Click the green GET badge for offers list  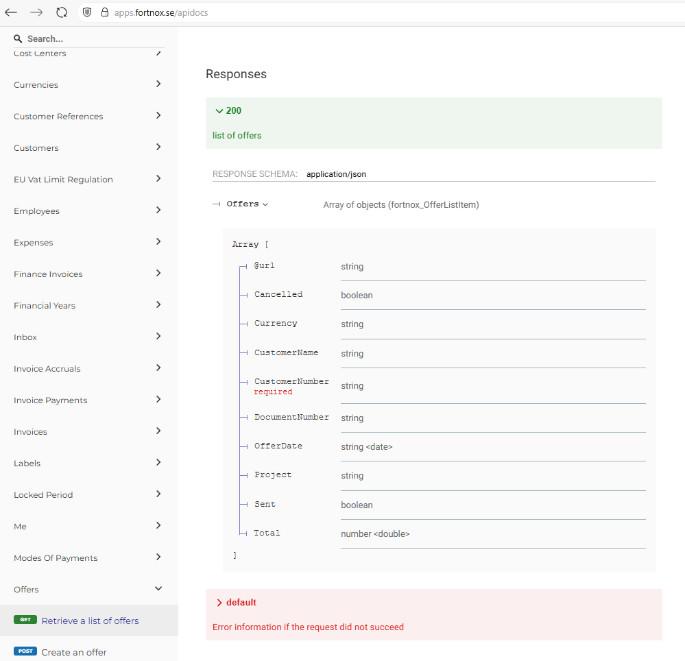coord(25,620)
